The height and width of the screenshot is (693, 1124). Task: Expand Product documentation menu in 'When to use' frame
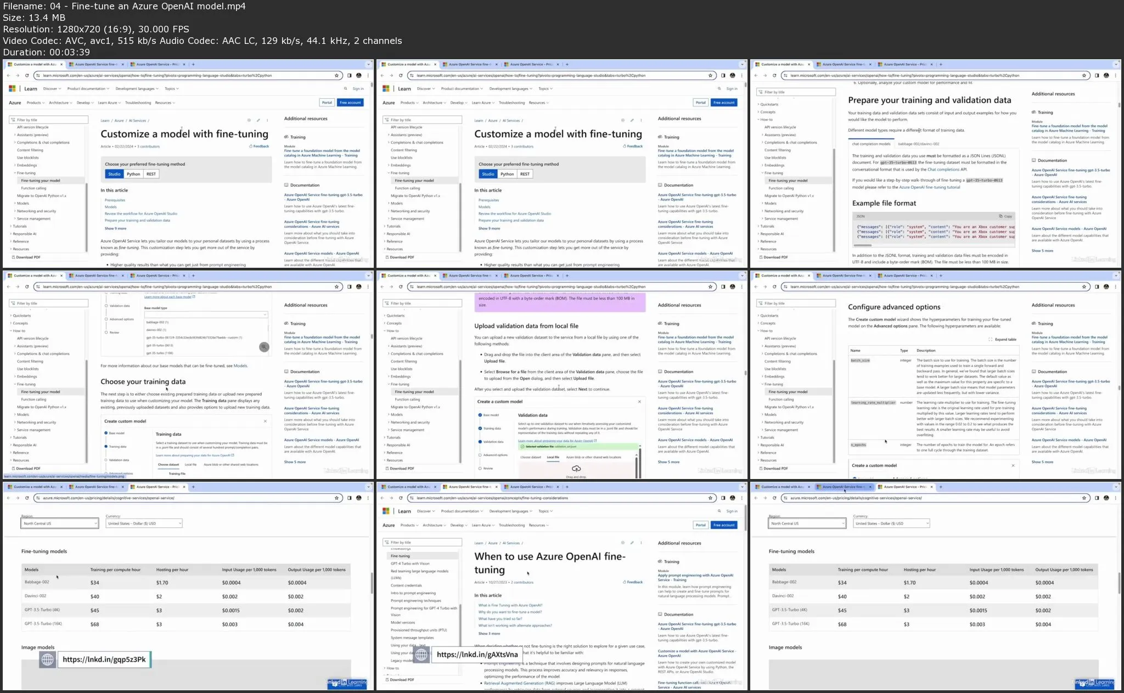pos(462,511)
